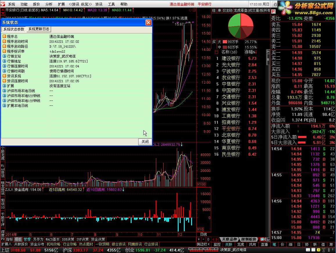The image size is (336, 253).
Task: Click the list panel icon in status bar
Action: pos(313,250)
